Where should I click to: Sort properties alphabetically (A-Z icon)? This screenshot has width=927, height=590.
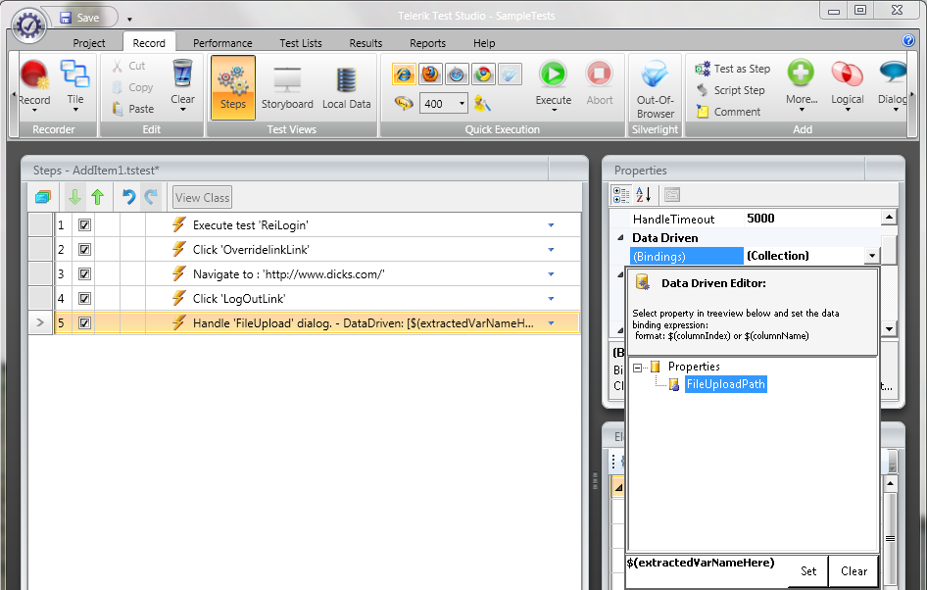643,194
